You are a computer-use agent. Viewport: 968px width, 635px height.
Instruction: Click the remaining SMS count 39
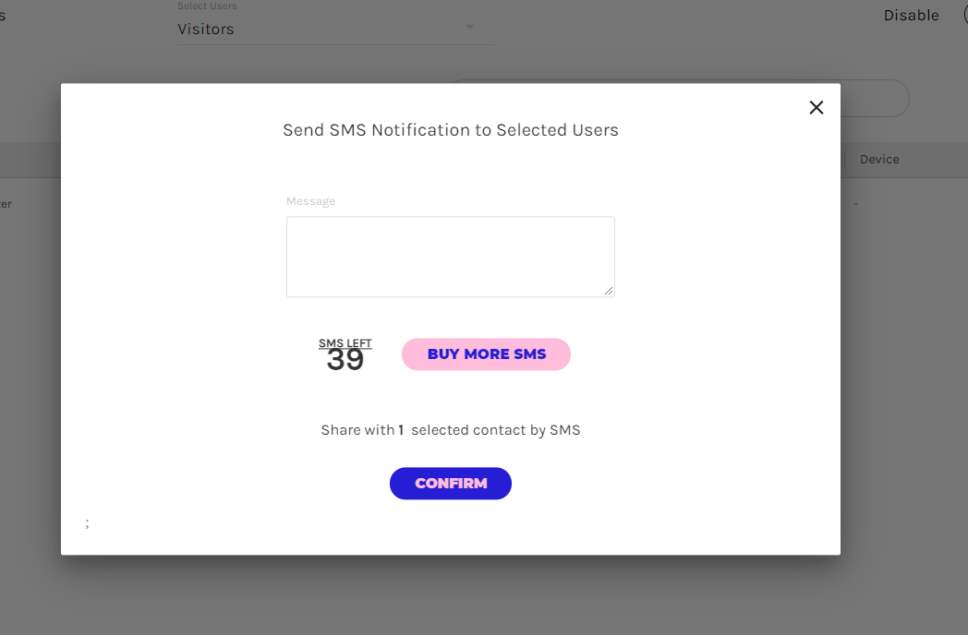[345, 360]
